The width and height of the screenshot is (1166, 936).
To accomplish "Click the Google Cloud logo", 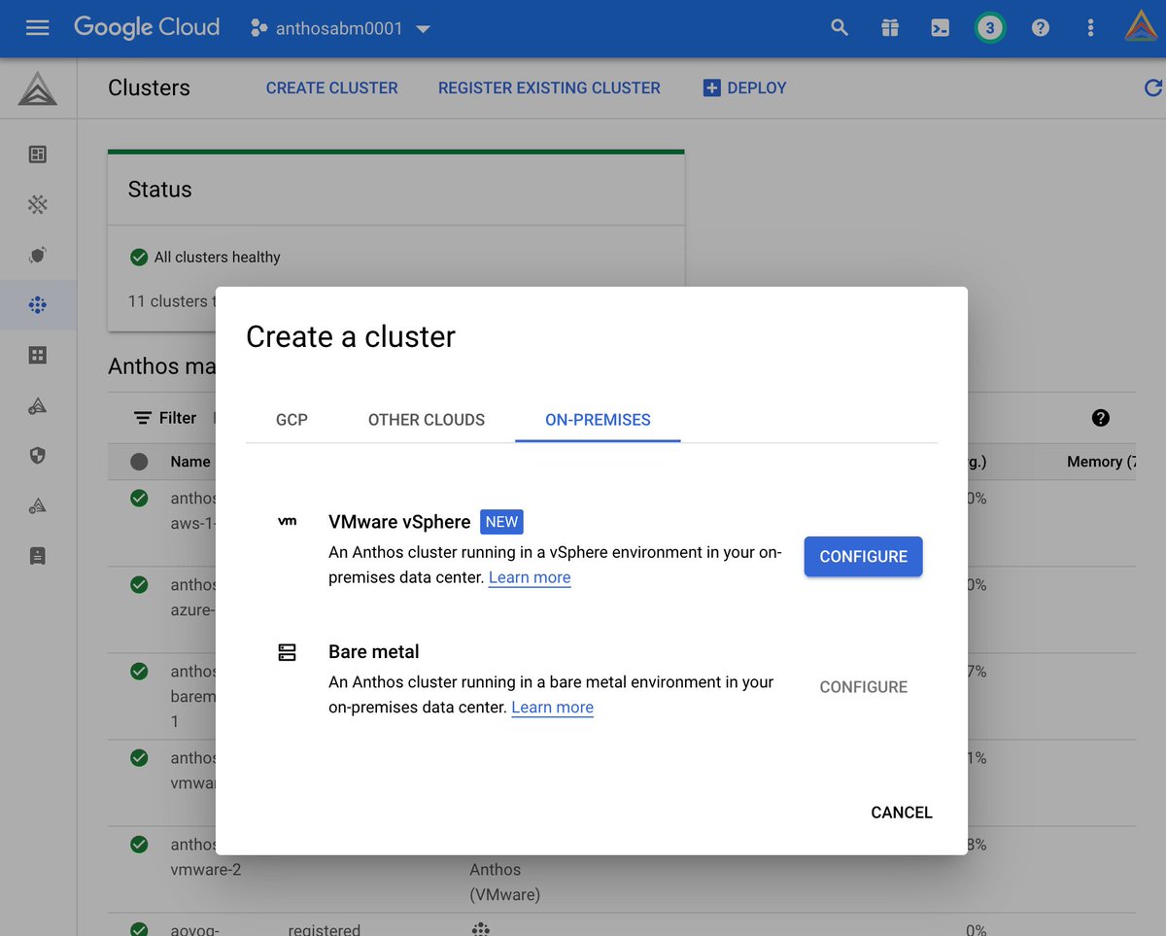I will click(x=147, y=27).
